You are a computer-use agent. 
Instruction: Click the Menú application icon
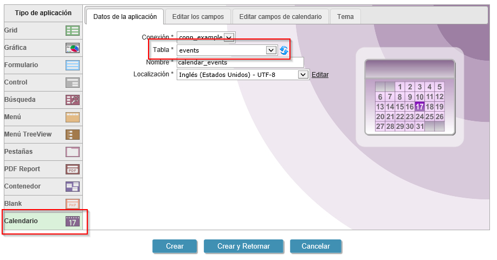pos(73,117)
